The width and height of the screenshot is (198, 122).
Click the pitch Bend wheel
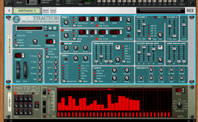pos(18,70)
